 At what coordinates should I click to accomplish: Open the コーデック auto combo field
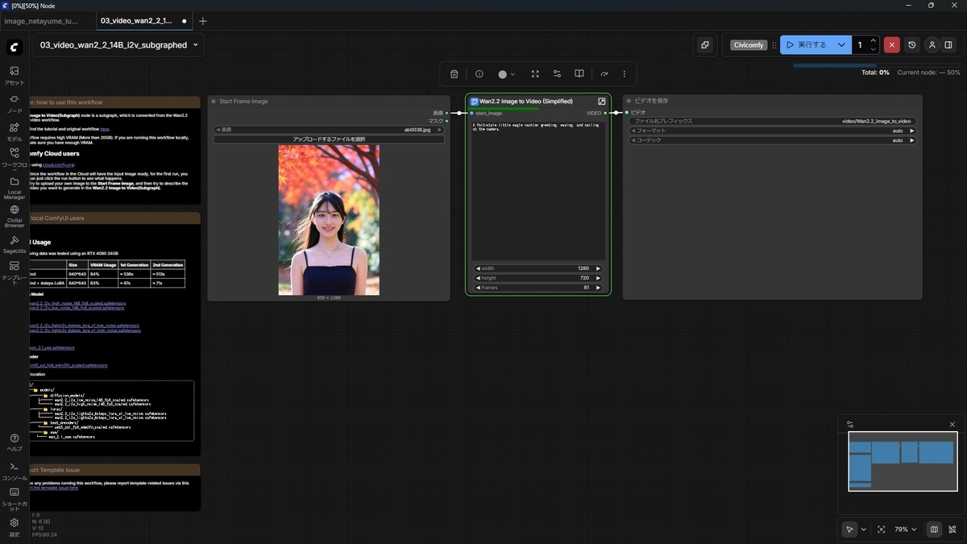point(774,140)
